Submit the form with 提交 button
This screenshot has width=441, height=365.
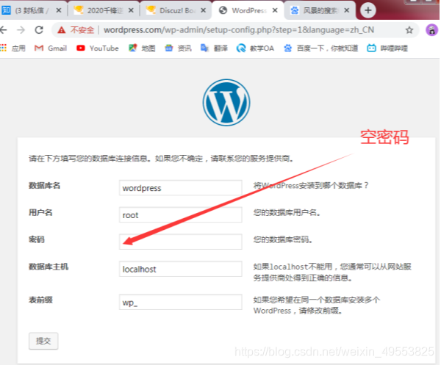click(43, 341)
